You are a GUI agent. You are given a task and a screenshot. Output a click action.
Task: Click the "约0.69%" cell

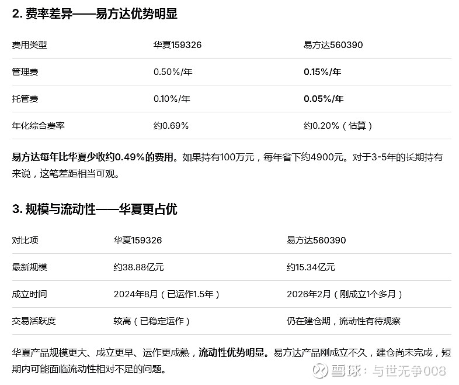click(x=171, y=126)
